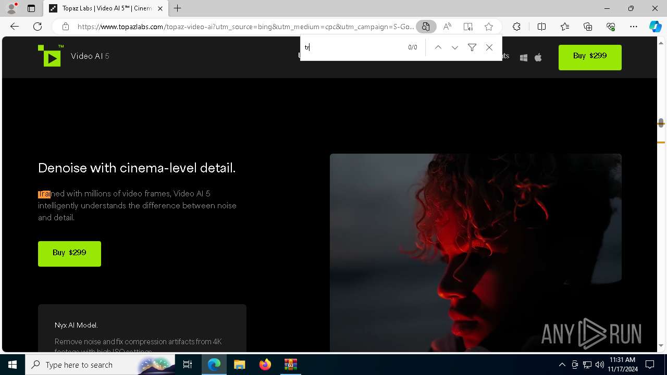Open the Favorites list
This screenshot has height=375, width=667.
tap(565, 27)
